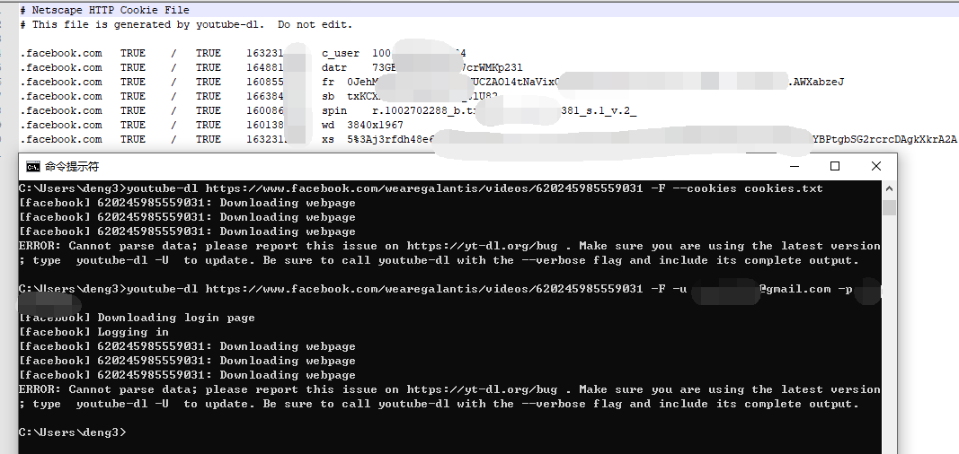Click .facebook.com in the c_user row
Screen dimensions: 959x454
(x=61, y=54)
